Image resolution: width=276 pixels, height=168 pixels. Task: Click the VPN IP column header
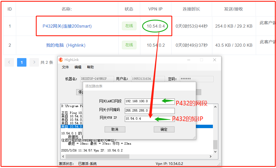[155, 9]
